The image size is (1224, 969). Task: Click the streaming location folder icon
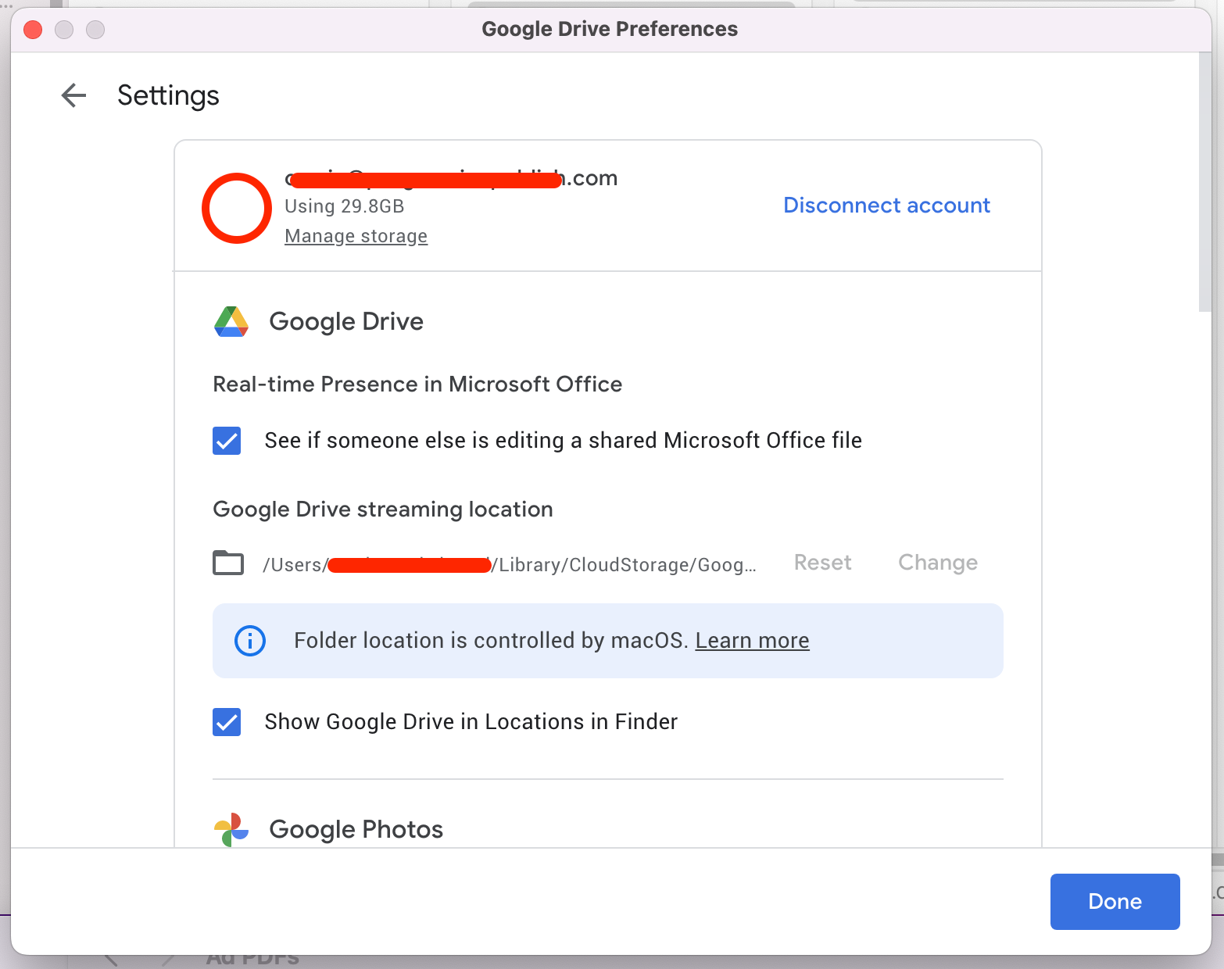pyautogui.click(x=228, y=563)
